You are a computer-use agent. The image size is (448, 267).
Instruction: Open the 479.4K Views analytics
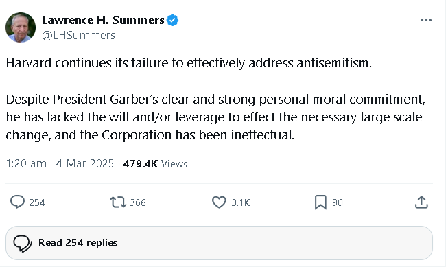pyautogui.click(x=155, y=164)
